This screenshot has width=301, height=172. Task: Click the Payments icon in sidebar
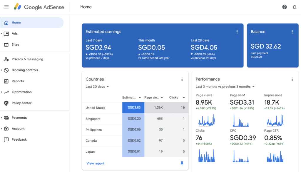(x=6, y=118)
